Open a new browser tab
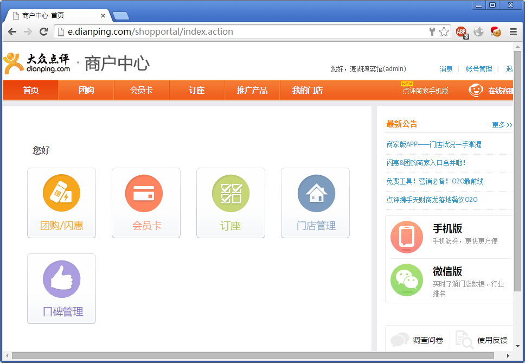The image size is (525, 363). coord(120,16)
